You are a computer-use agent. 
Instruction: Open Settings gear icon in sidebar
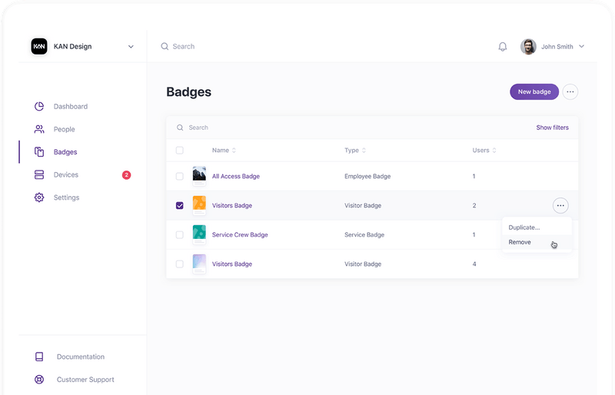[x=39, y=197]
